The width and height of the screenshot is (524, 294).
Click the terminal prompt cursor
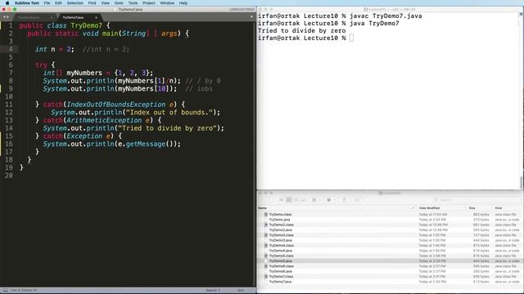coord(351,38)
